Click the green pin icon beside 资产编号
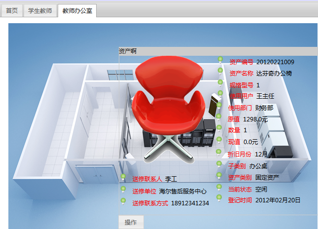The image size is (318, 229). 220,60
